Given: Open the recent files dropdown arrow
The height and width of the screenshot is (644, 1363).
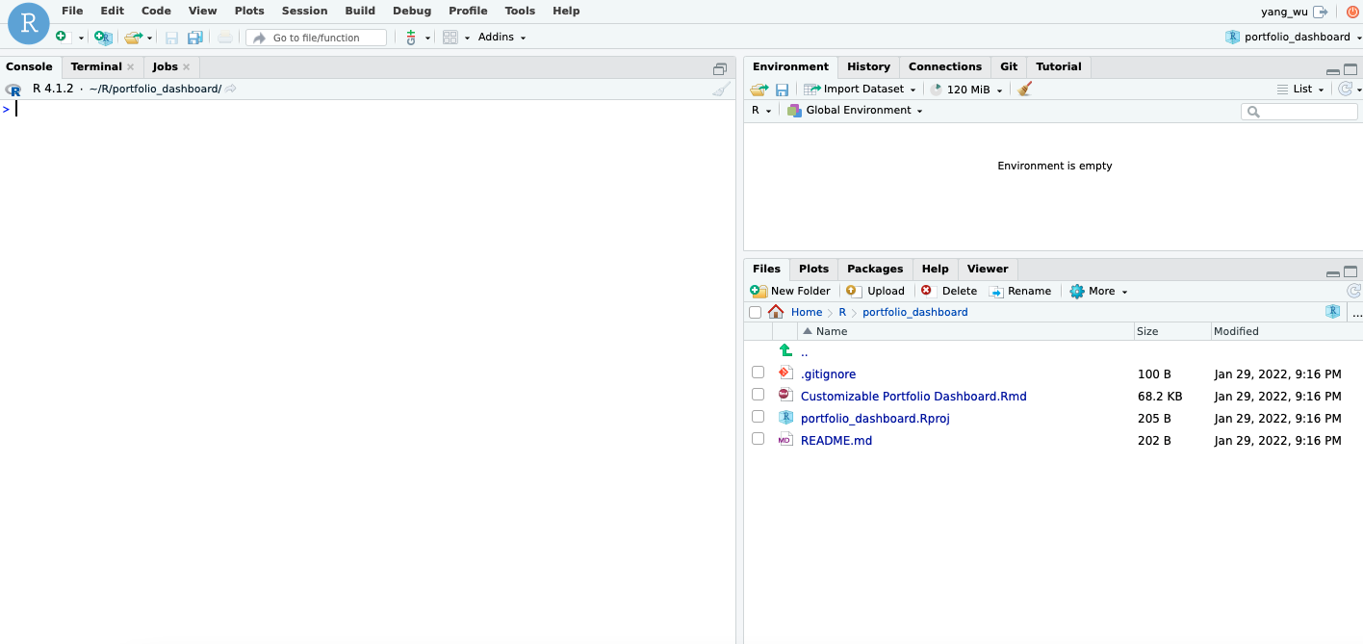Looking at the screenshot, I should point(149,39).
